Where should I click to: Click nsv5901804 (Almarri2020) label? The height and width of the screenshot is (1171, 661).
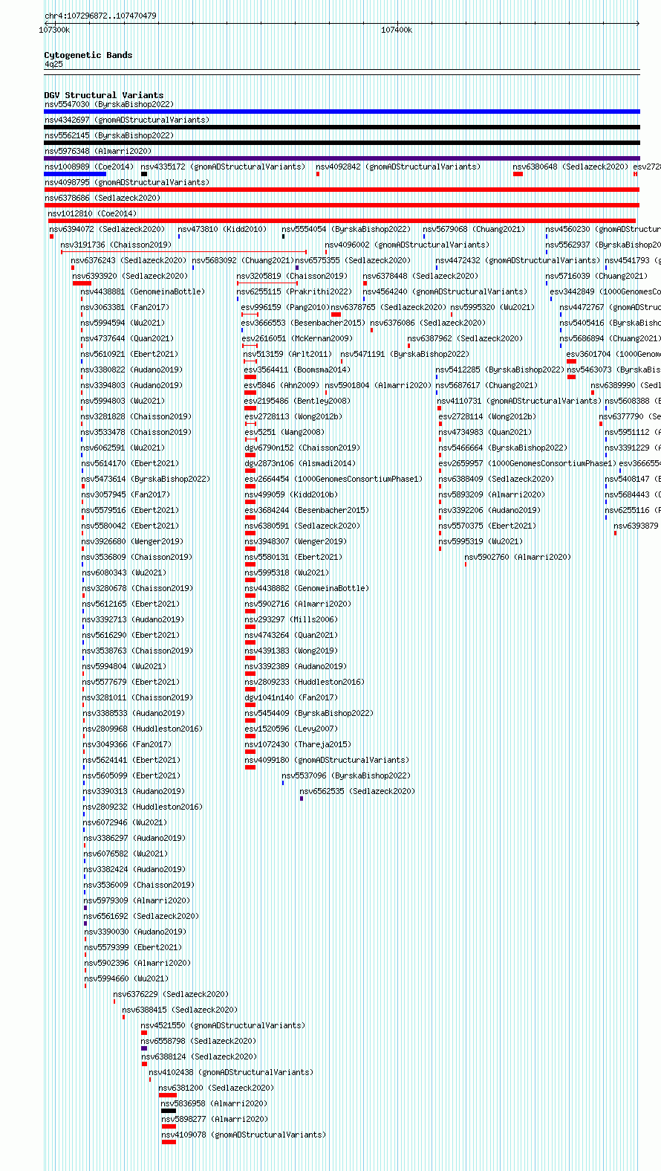(x=378, y=386)
